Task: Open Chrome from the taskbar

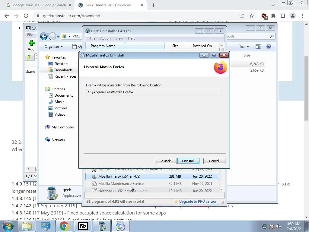Action: click(x=64, y=226)
